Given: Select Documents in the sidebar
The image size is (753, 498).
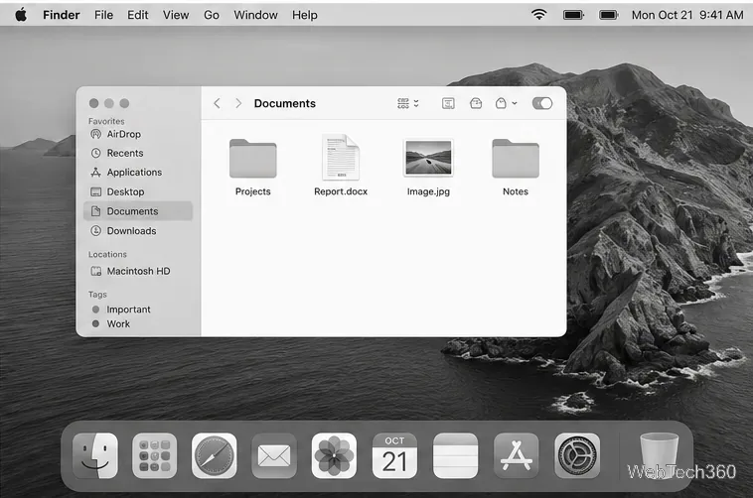Looking at the screenshot, I should point(138,211).
